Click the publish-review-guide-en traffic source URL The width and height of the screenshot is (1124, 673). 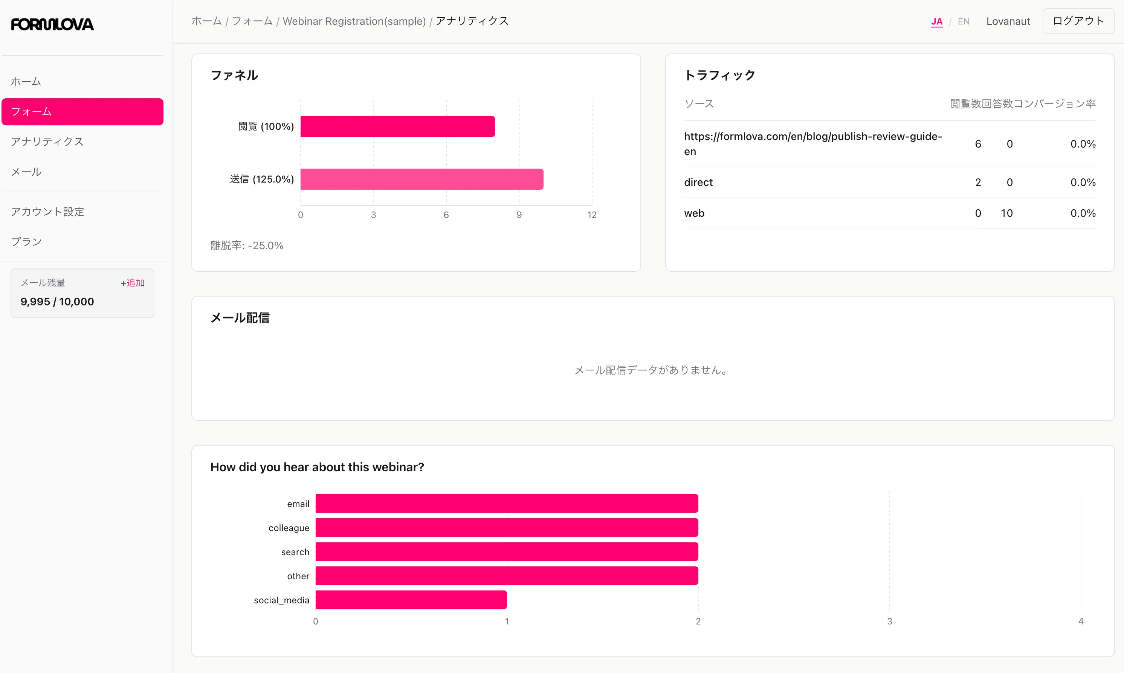[812, 143]
